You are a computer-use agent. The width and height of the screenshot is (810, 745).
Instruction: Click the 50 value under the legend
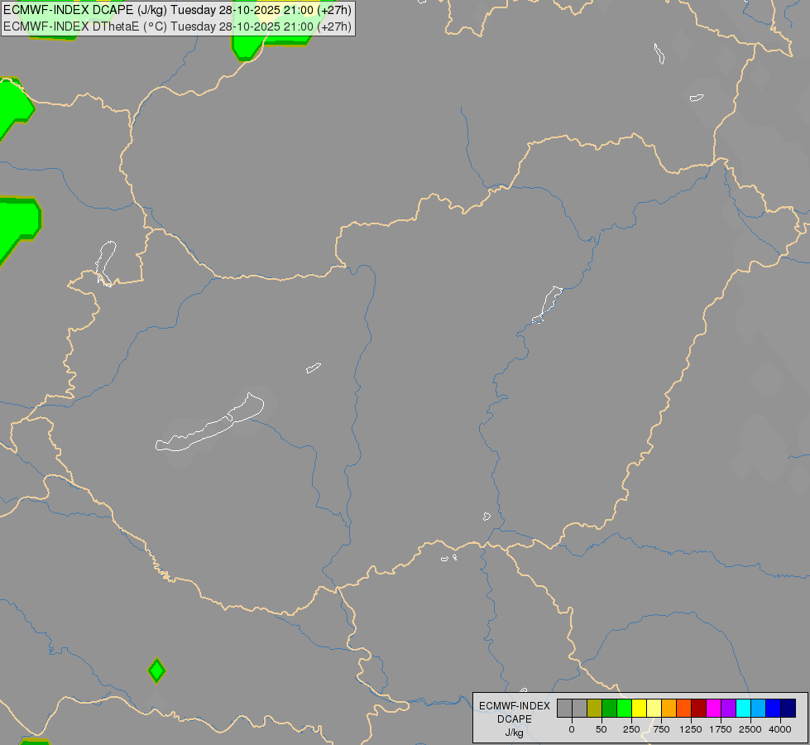tap(602, 729)
